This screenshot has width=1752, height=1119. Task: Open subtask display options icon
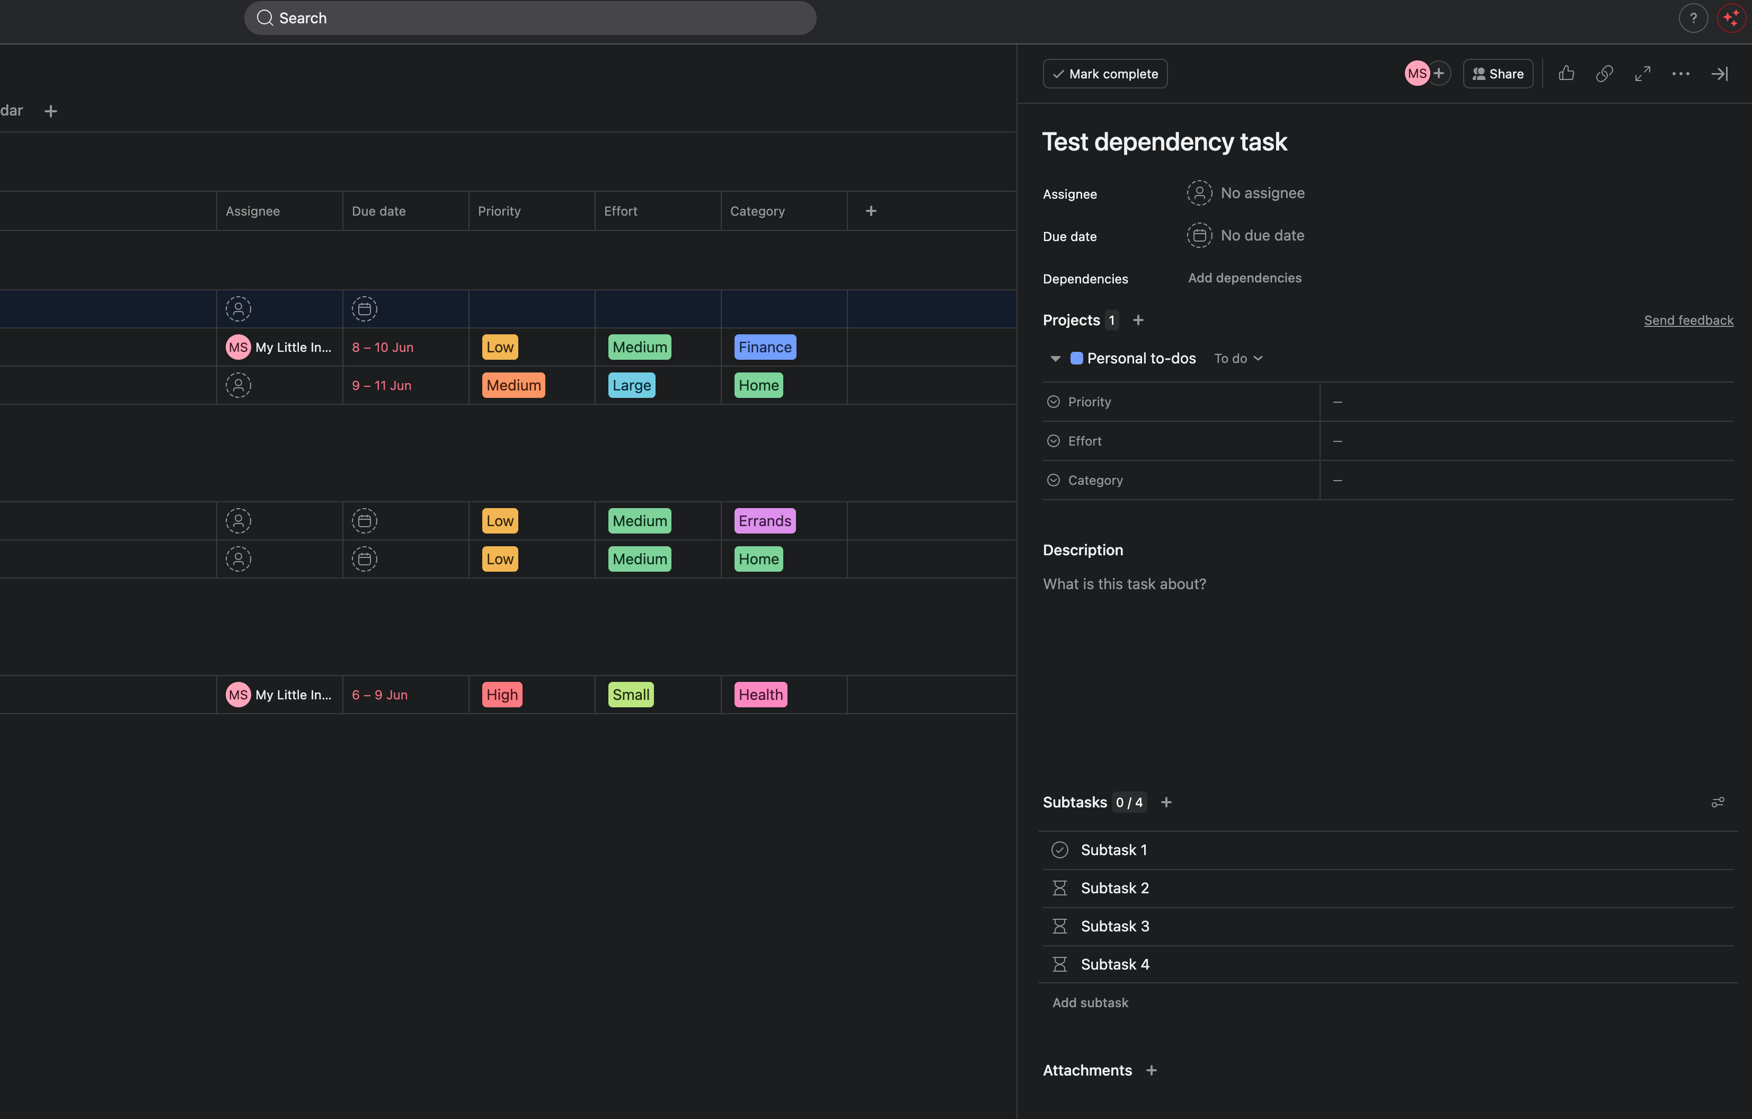click(x=1718, y=802)
